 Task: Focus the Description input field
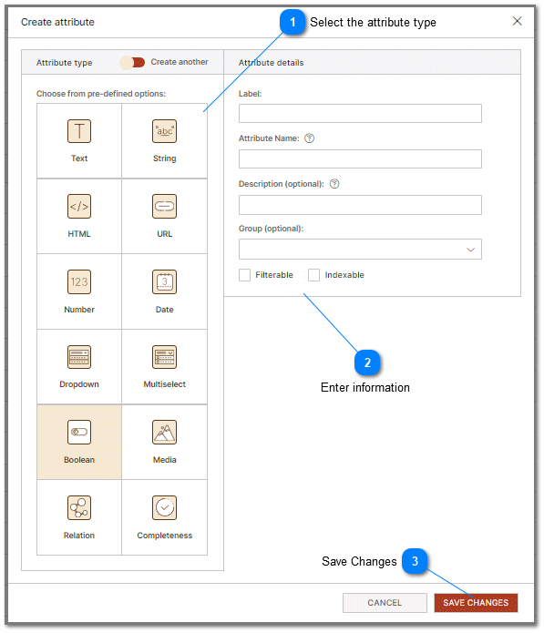click(360, 205)
